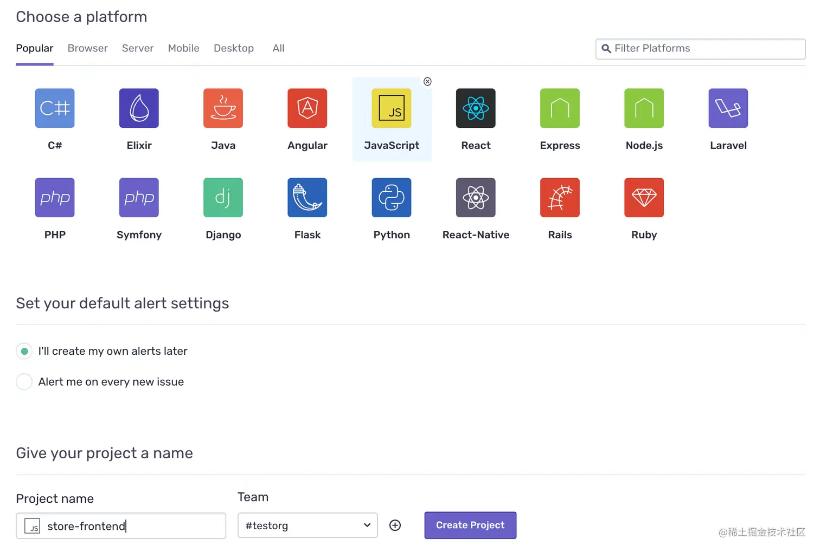
Task: Show the All platforms tab
Action: pos(278,48)
